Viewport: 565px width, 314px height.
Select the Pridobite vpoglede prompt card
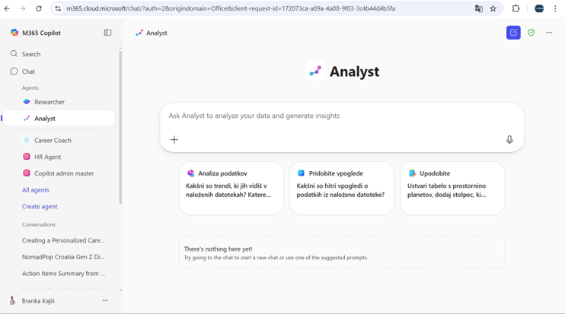(342, 188)
